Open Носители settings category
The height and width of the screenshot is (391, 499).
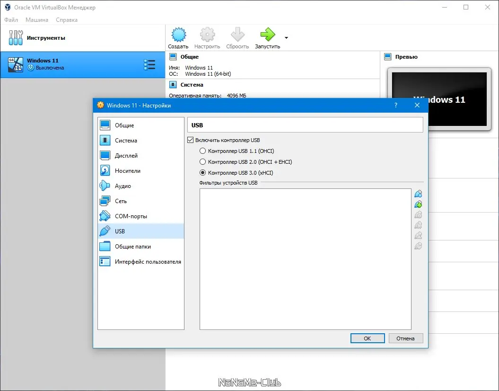pos(141,171)
